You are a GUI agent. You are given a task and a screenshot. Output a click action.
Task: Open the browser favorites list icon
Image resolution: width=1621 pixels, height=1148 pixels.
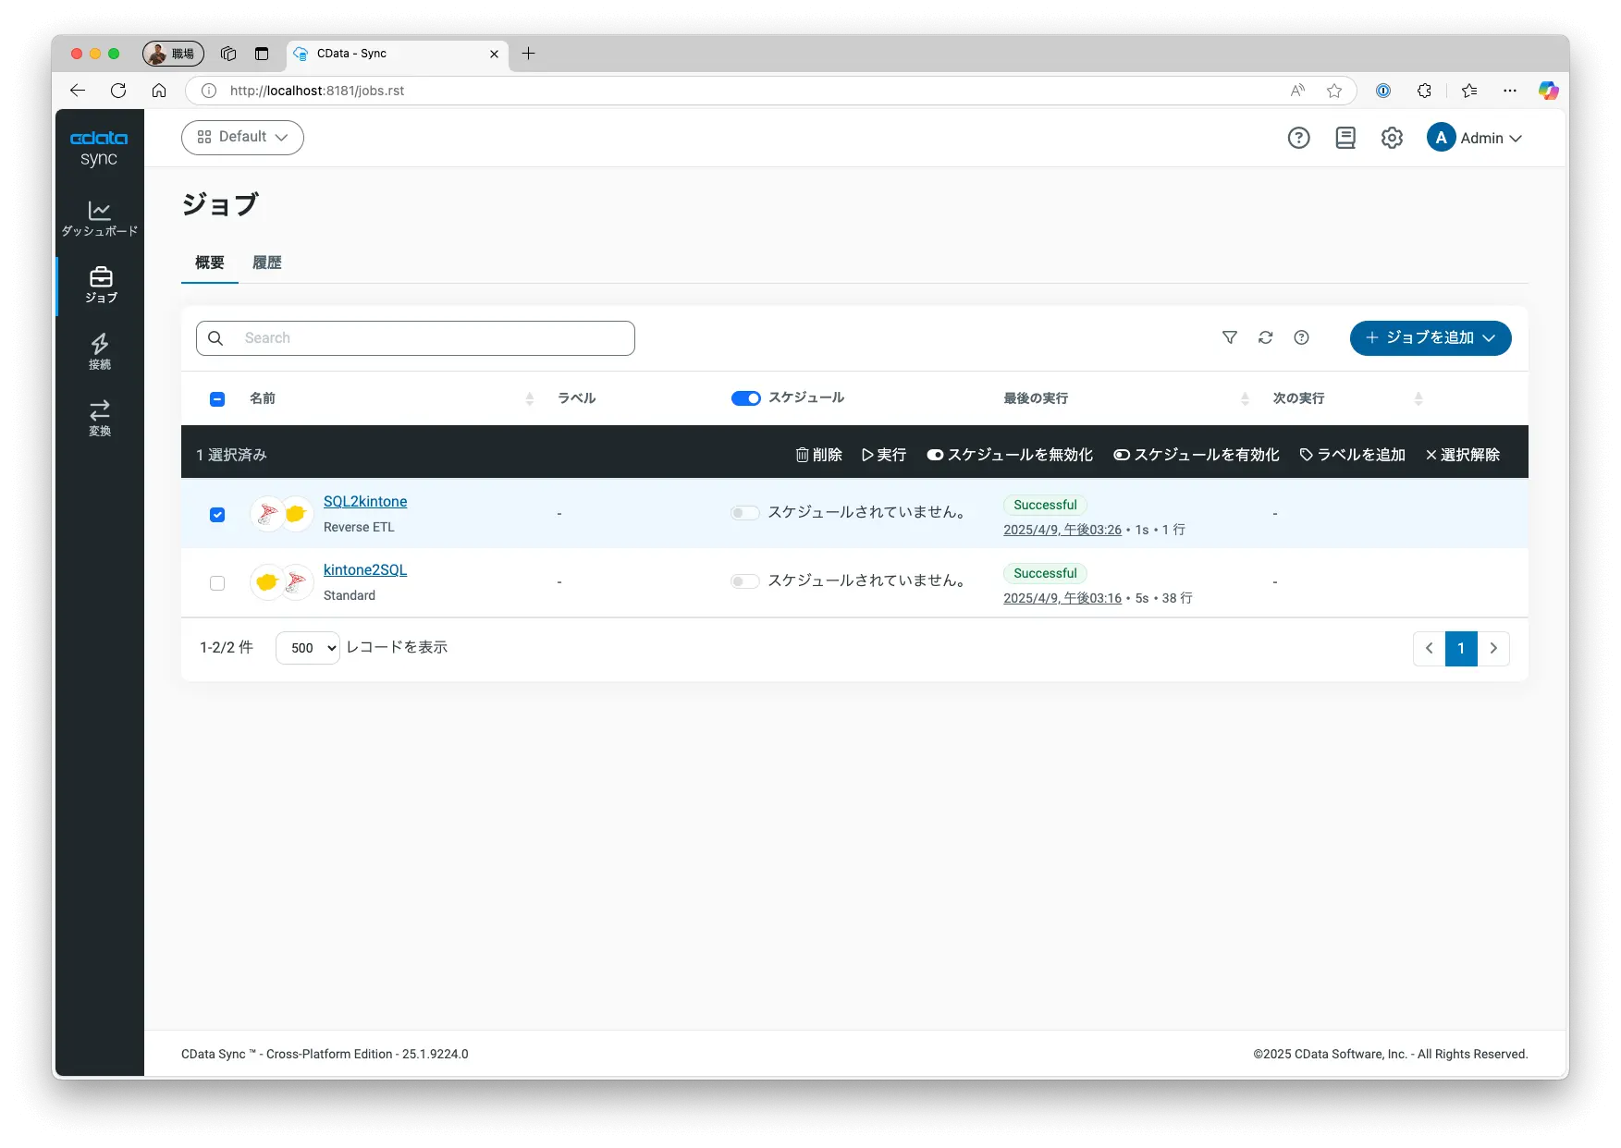(1469, 91)
